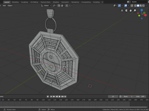Image resolution: width=149 pixels, height=111 pixels.
Task: Open the Scripting workspace tab
Action: tap(96, 2)
